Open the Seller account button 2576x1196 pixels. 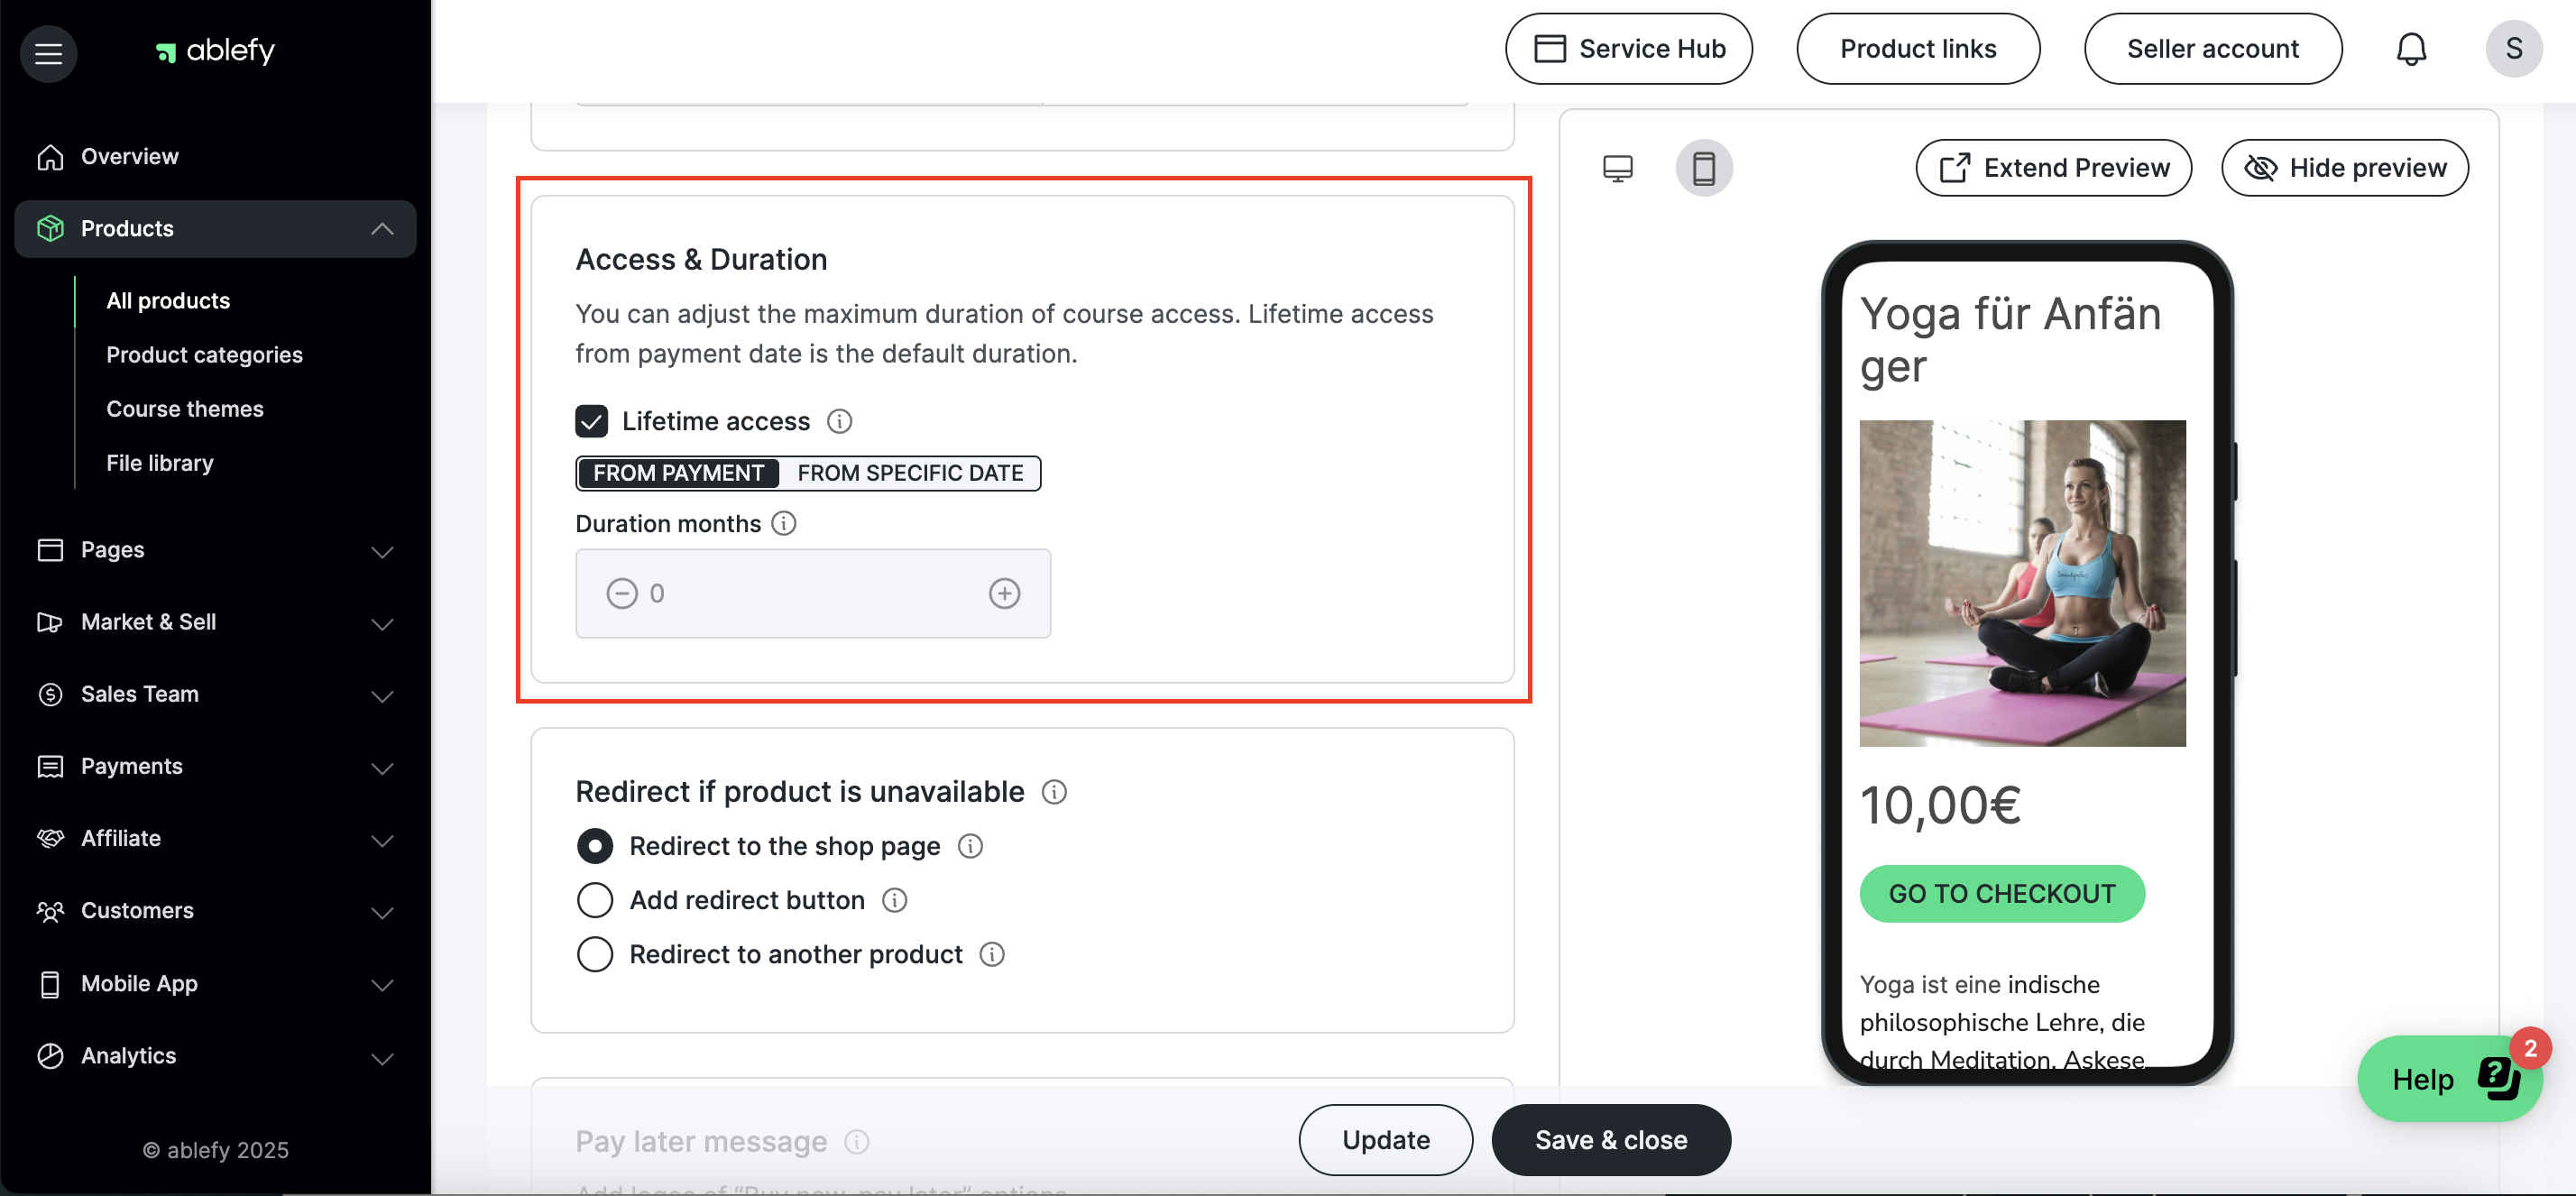click(2213, 49)
